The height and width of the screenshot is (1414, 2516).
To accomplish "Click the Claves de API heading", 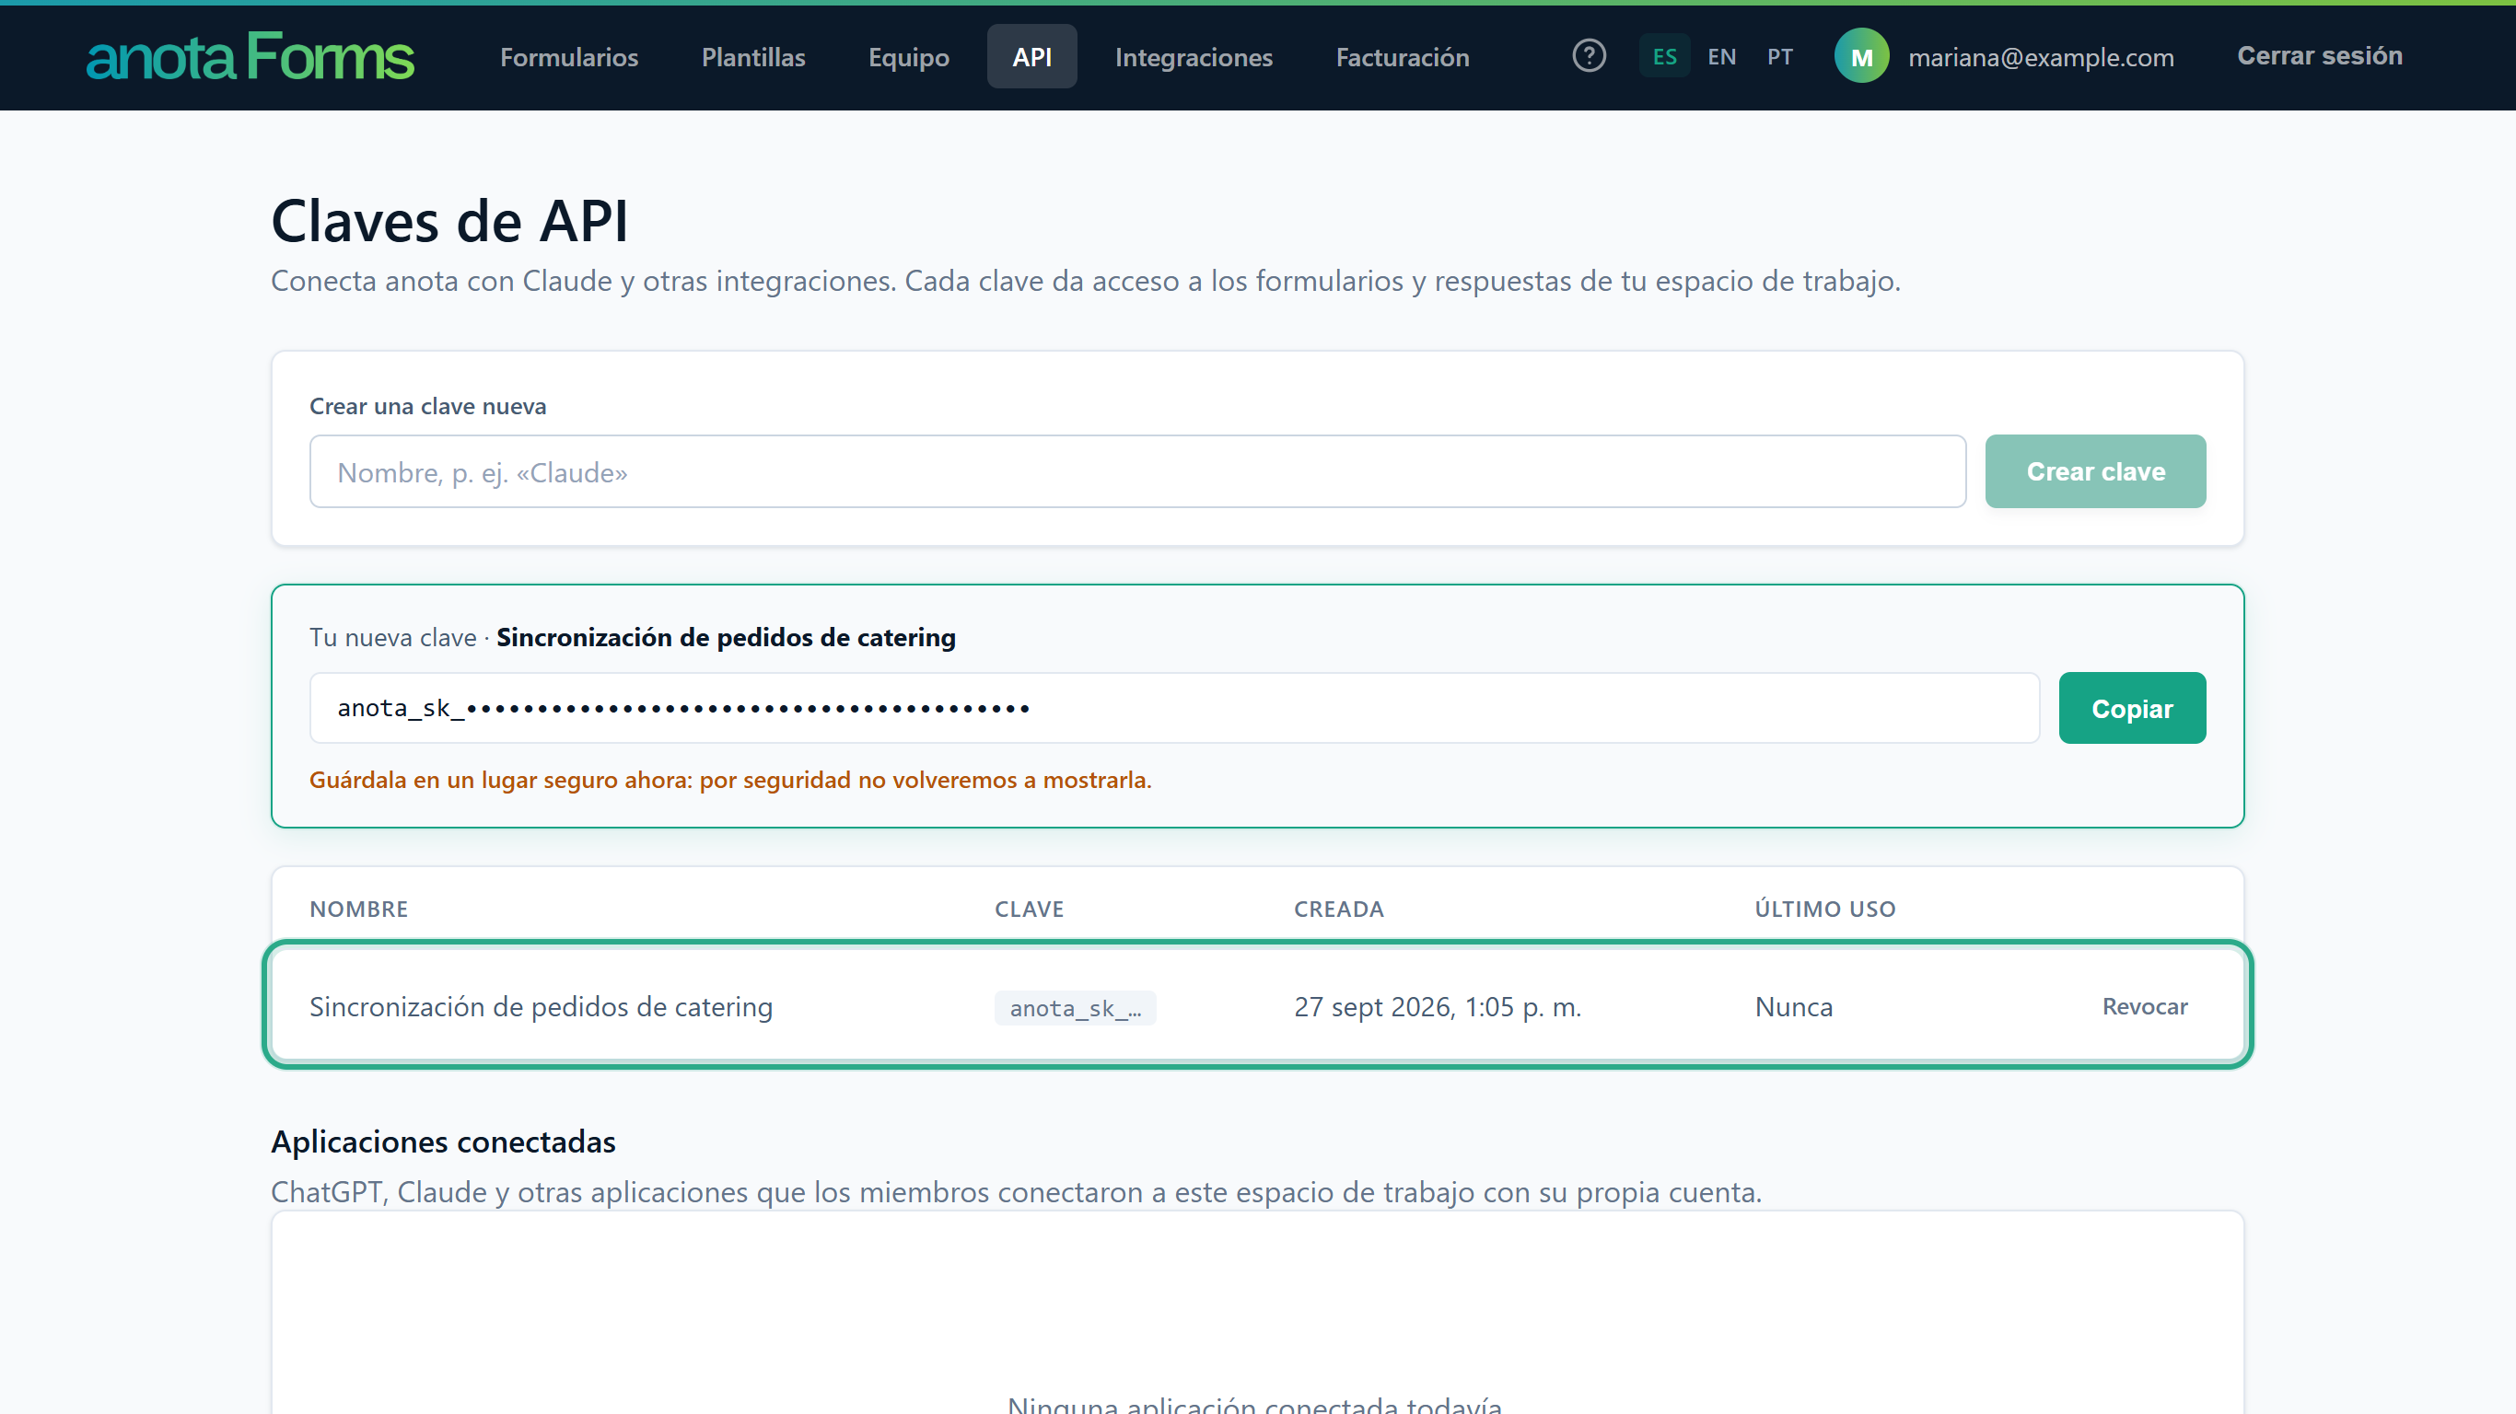I will pos(449,221).
